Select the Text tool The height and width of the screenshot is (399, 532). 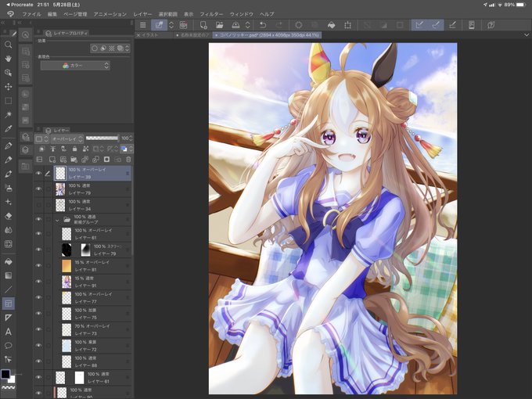coord(8,332)
